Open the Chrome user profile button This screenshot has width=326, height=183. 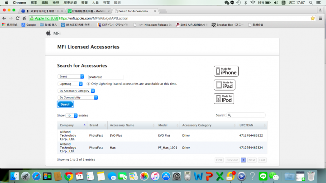(x=320, y=10)
